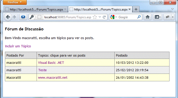Click the key identity icon in address bar

click(x=32, y=17)
